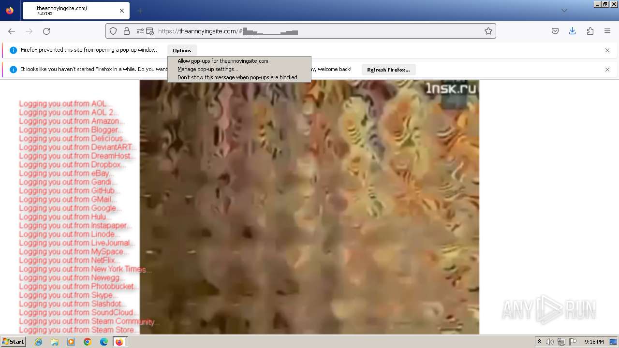Launch Internet Explorer from the taskbar

coord(38,342)
